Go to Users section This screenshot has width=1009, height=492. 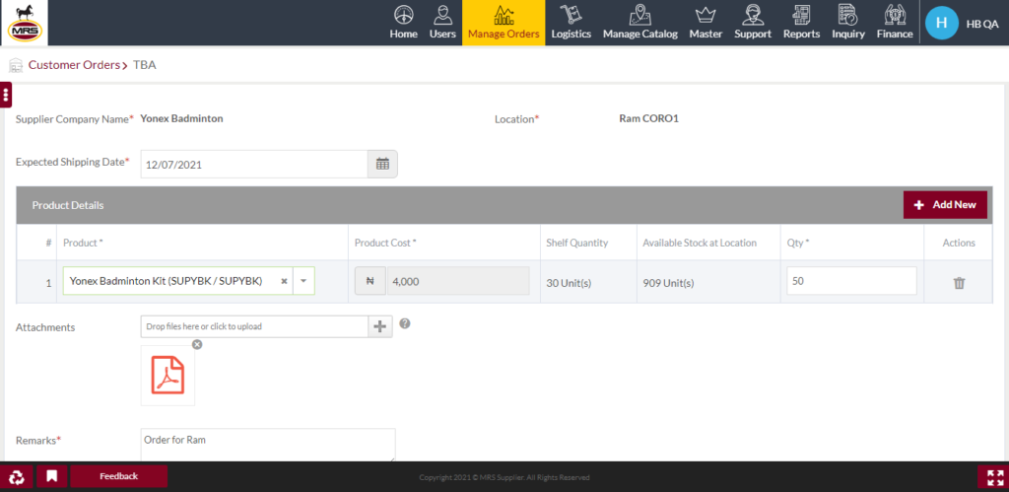[442, 23]
